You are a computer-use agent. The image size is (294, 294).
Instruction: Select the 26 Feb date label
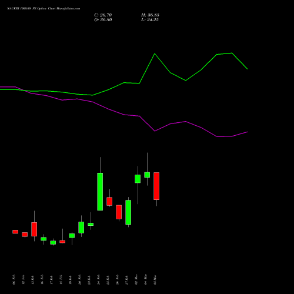[x=118, y=280]
